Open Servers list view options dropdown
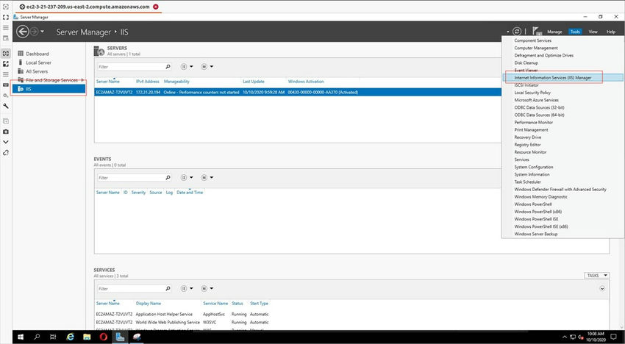Viewport: 625px width, 344px height. (x=187, y=67)
